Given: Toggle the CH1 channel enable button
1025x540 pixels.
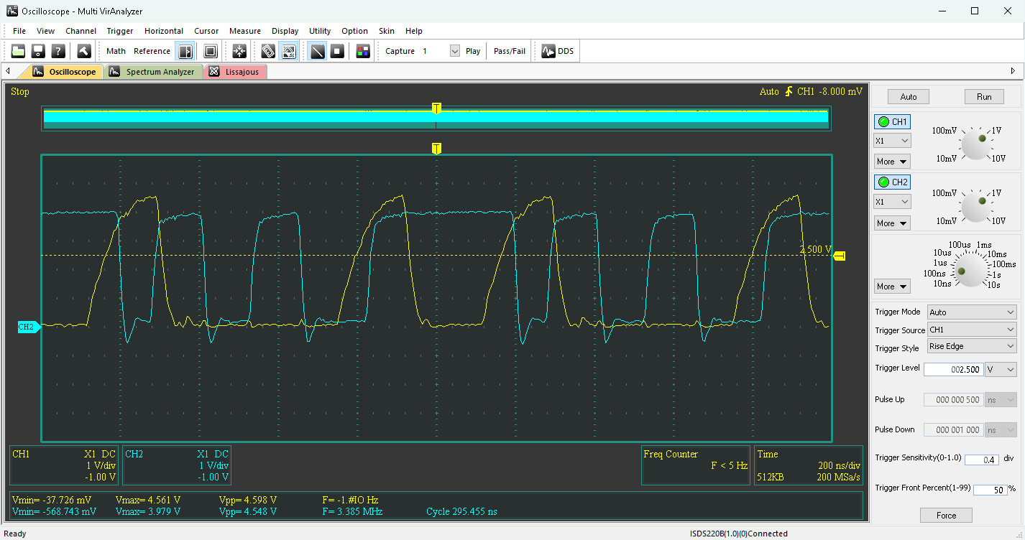Looking at the screenshot, I should click(x=892, y=121).
